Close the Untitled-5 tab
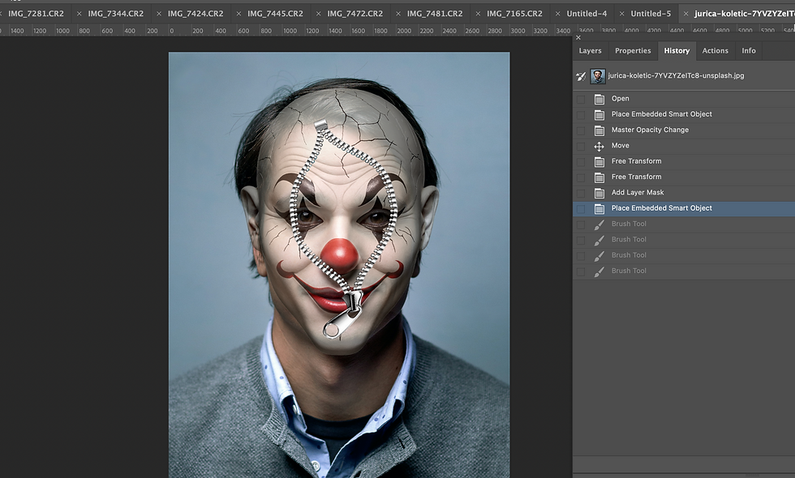The width and height of the screenshot is (795, 478). [622, 14]
